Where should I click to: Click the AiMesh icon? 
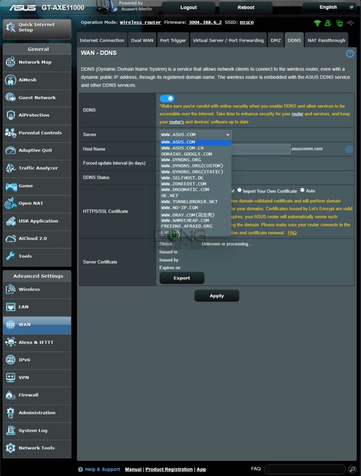click(x=10, y=80)
